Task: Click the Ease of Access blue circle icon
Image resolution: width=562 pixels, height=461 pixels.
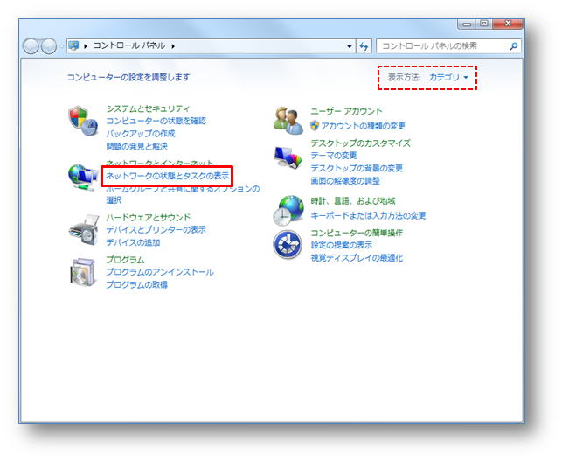Action: (288, 245)
